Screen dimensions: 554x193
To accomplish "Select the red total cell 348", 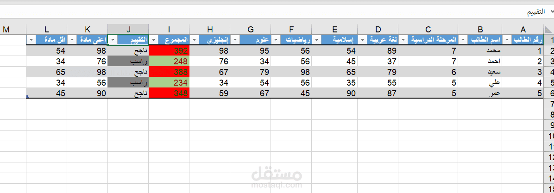I will point(169,93).
